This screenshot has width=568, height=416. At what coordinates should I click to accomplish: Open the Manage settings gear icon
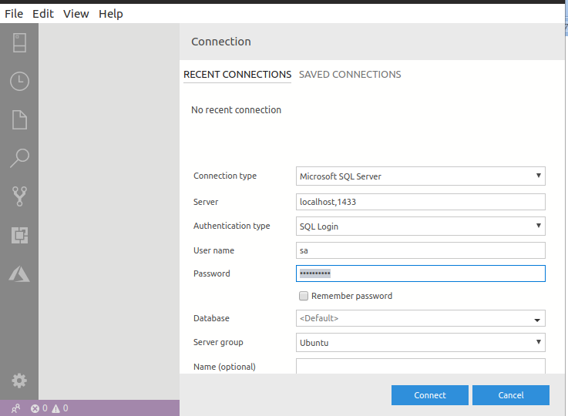[x=19, y=380]
